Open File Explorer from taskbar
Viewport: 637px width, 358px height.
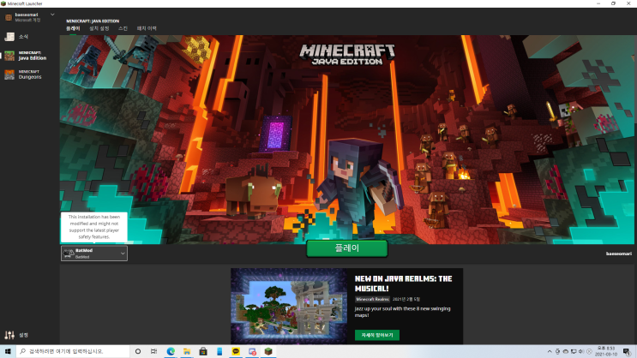(186, 351)
